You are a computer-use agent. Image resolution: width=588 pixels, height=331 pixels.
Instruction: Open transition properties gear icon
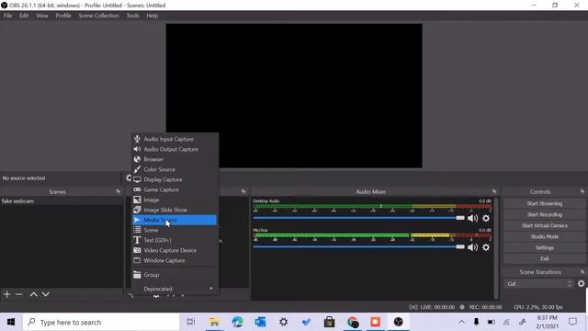pyautogui.click(x=581, y=284)
